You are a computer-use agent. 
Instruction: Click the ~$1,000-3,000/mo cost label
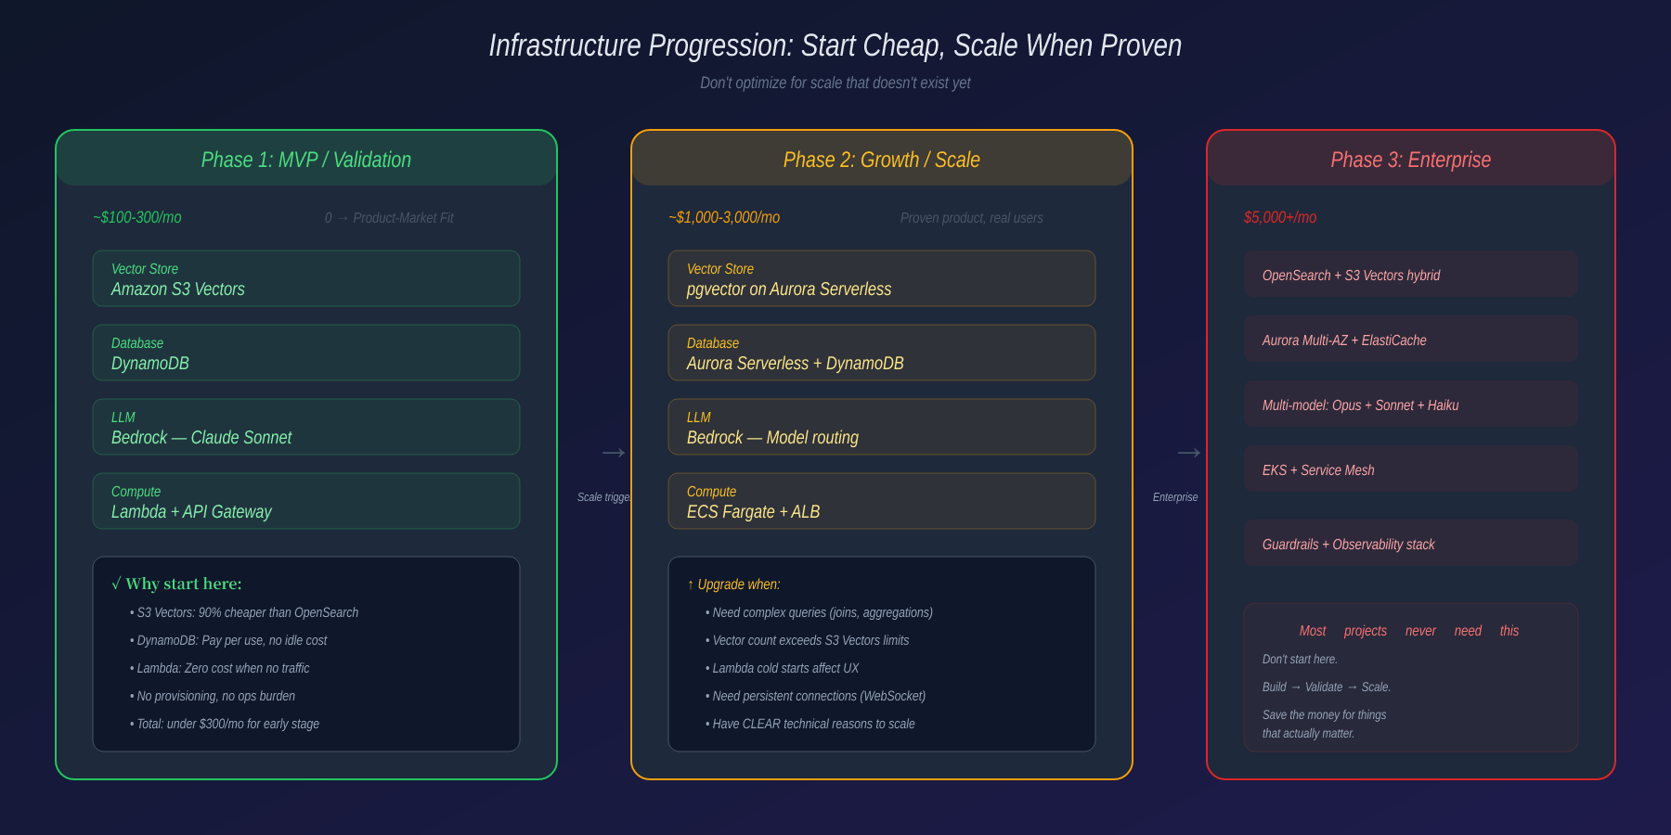point(724,217)
